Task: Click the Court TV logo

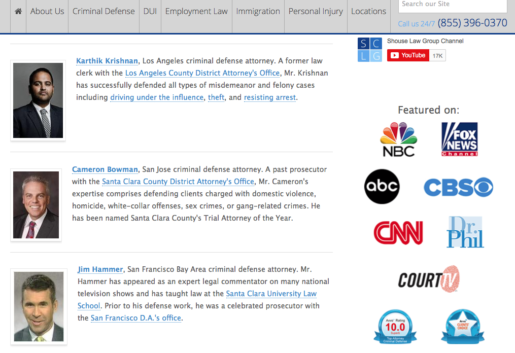Action: click(429, 279)
